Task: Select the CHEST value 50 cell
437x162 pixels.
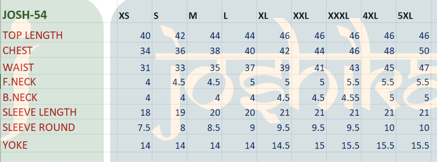Action: click(x=424, y=51)
